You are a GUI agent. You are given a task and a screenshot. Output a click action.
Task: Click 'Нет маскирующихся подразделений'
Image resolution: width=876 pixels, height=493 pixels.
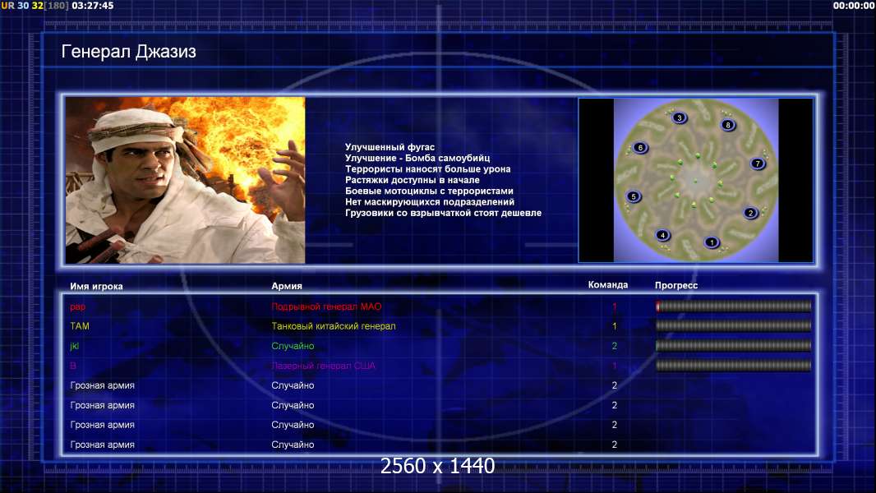click(430, 201)
